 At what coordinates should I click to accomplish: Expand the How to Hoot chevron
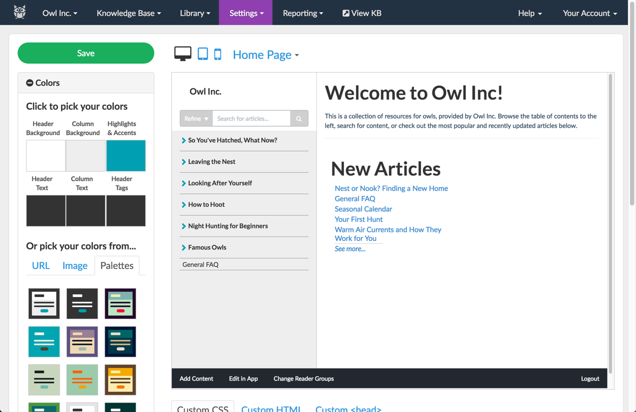click(x=184, y=204)
